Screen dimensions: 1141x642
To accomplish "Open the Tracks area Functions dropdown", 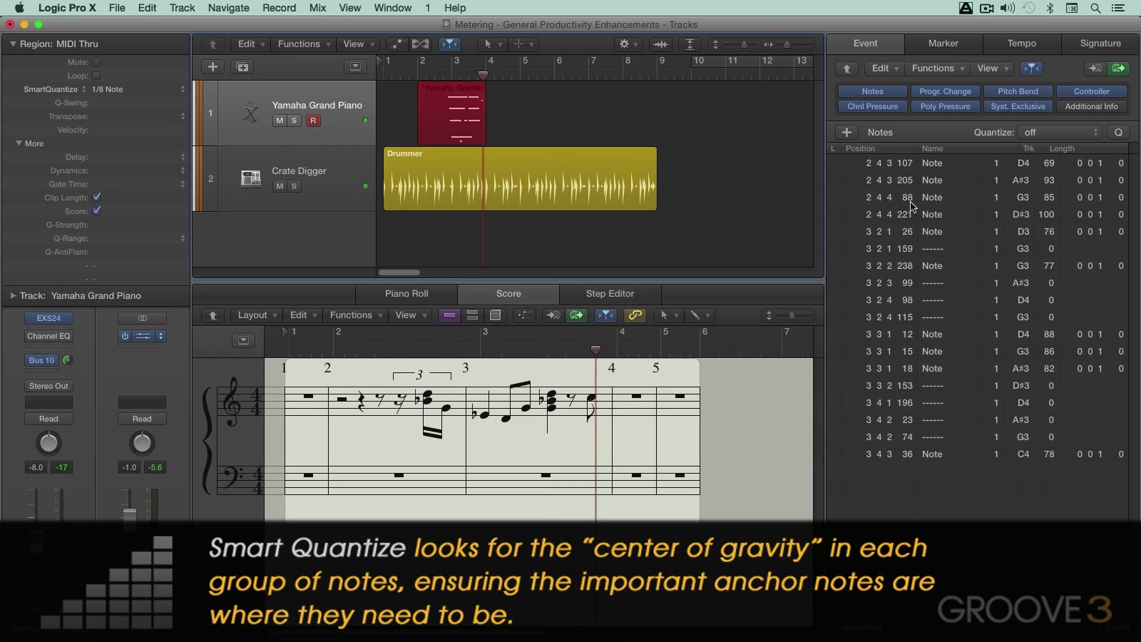I will [x=304, y=44].
